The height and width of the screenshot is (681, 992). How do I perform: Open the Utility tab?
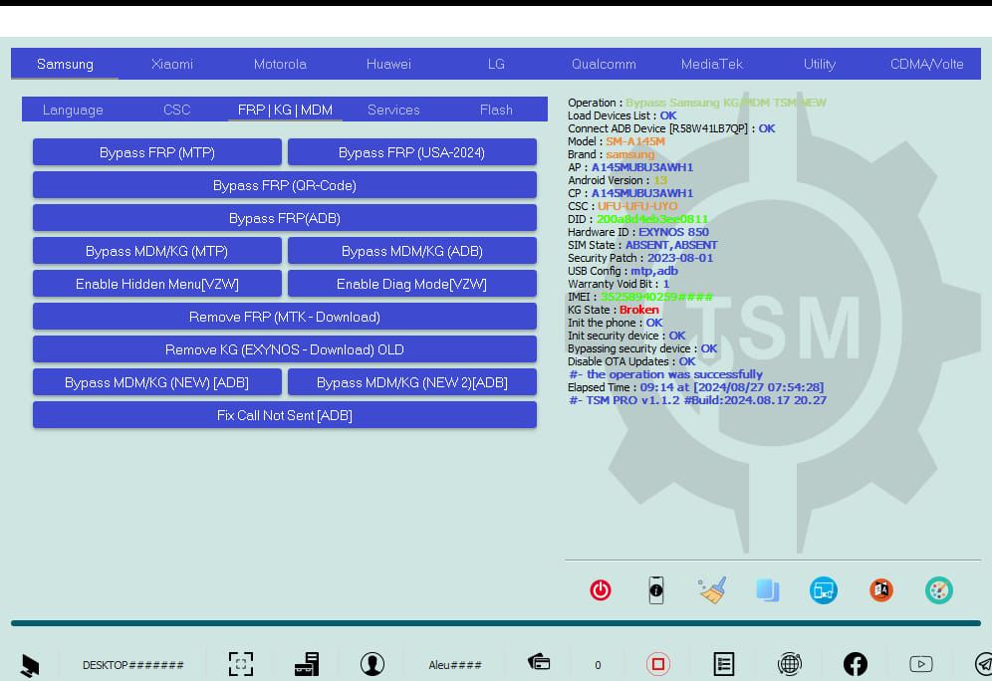[820, 64]
